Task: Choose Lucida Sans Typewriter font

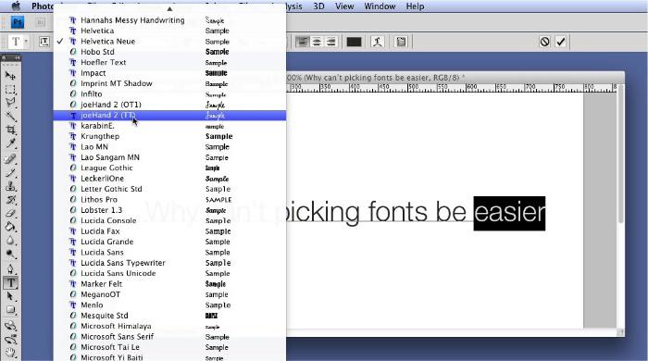Action: coord(169,263)
